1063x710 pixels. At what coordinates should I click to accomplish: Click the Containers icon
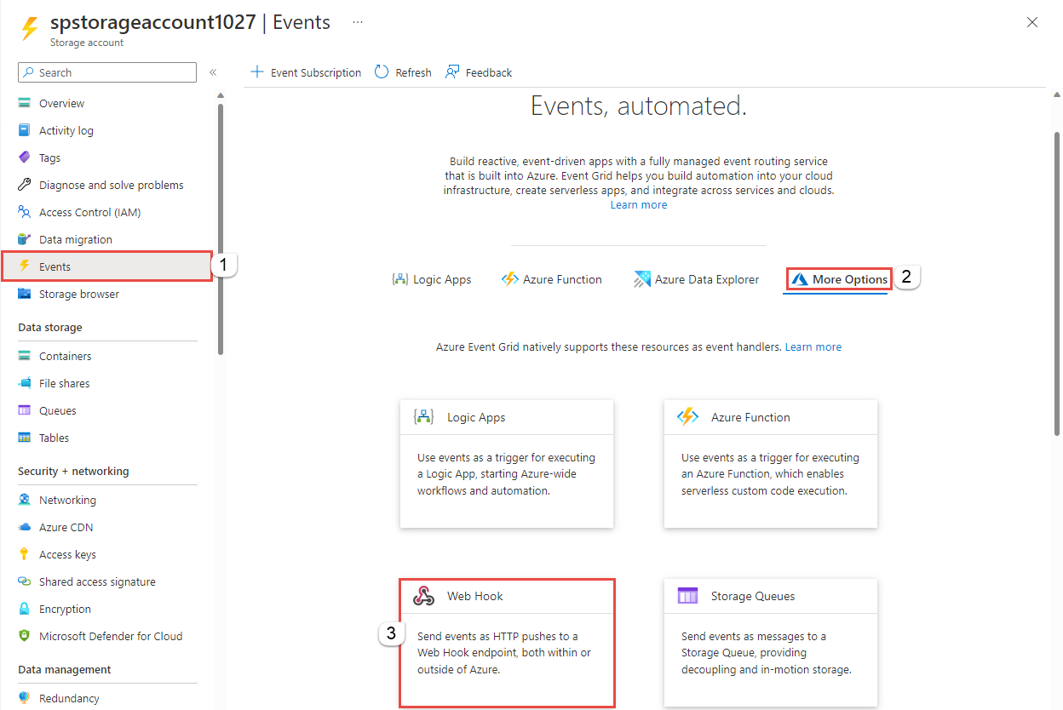24,356
